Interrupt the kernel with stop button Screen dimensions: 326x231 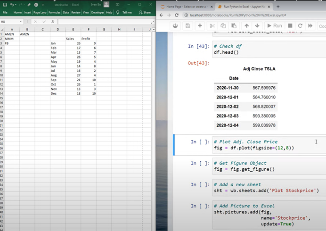pos(290,25)
